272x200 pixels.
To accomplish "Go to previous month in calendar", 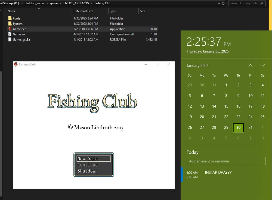I will (251, 65).
